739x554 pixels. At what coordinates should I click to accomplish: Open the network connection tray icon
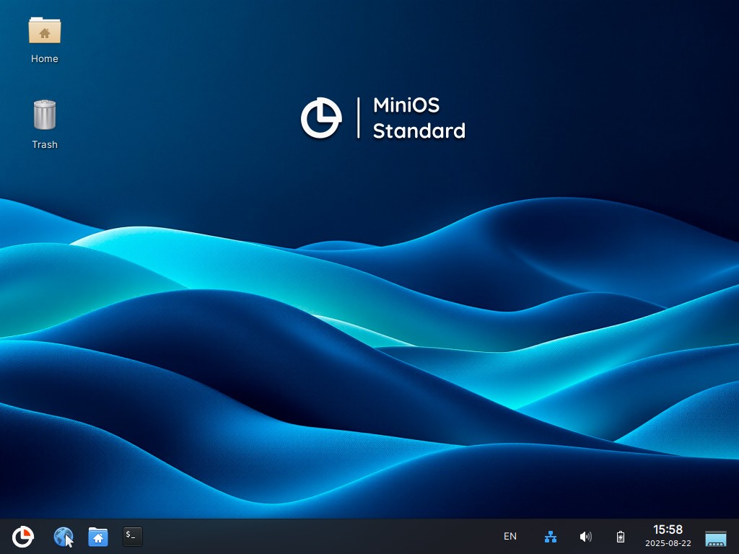point(551,537)
